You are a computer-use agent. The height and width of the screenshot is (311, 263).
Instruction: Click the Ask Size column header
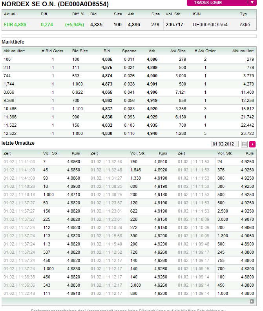click(x=178, y=51)
